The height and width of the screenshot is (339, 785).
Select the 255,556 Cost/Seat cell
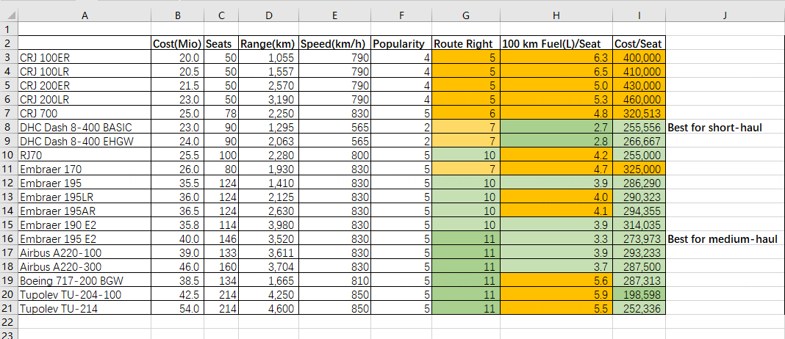(639, 127)
